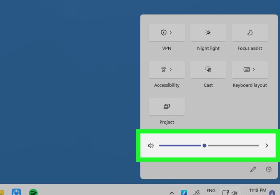The width and height of the screenshot is (280, 195).
Task: Open the pen menu tray icon
Action: coord(197,193)
